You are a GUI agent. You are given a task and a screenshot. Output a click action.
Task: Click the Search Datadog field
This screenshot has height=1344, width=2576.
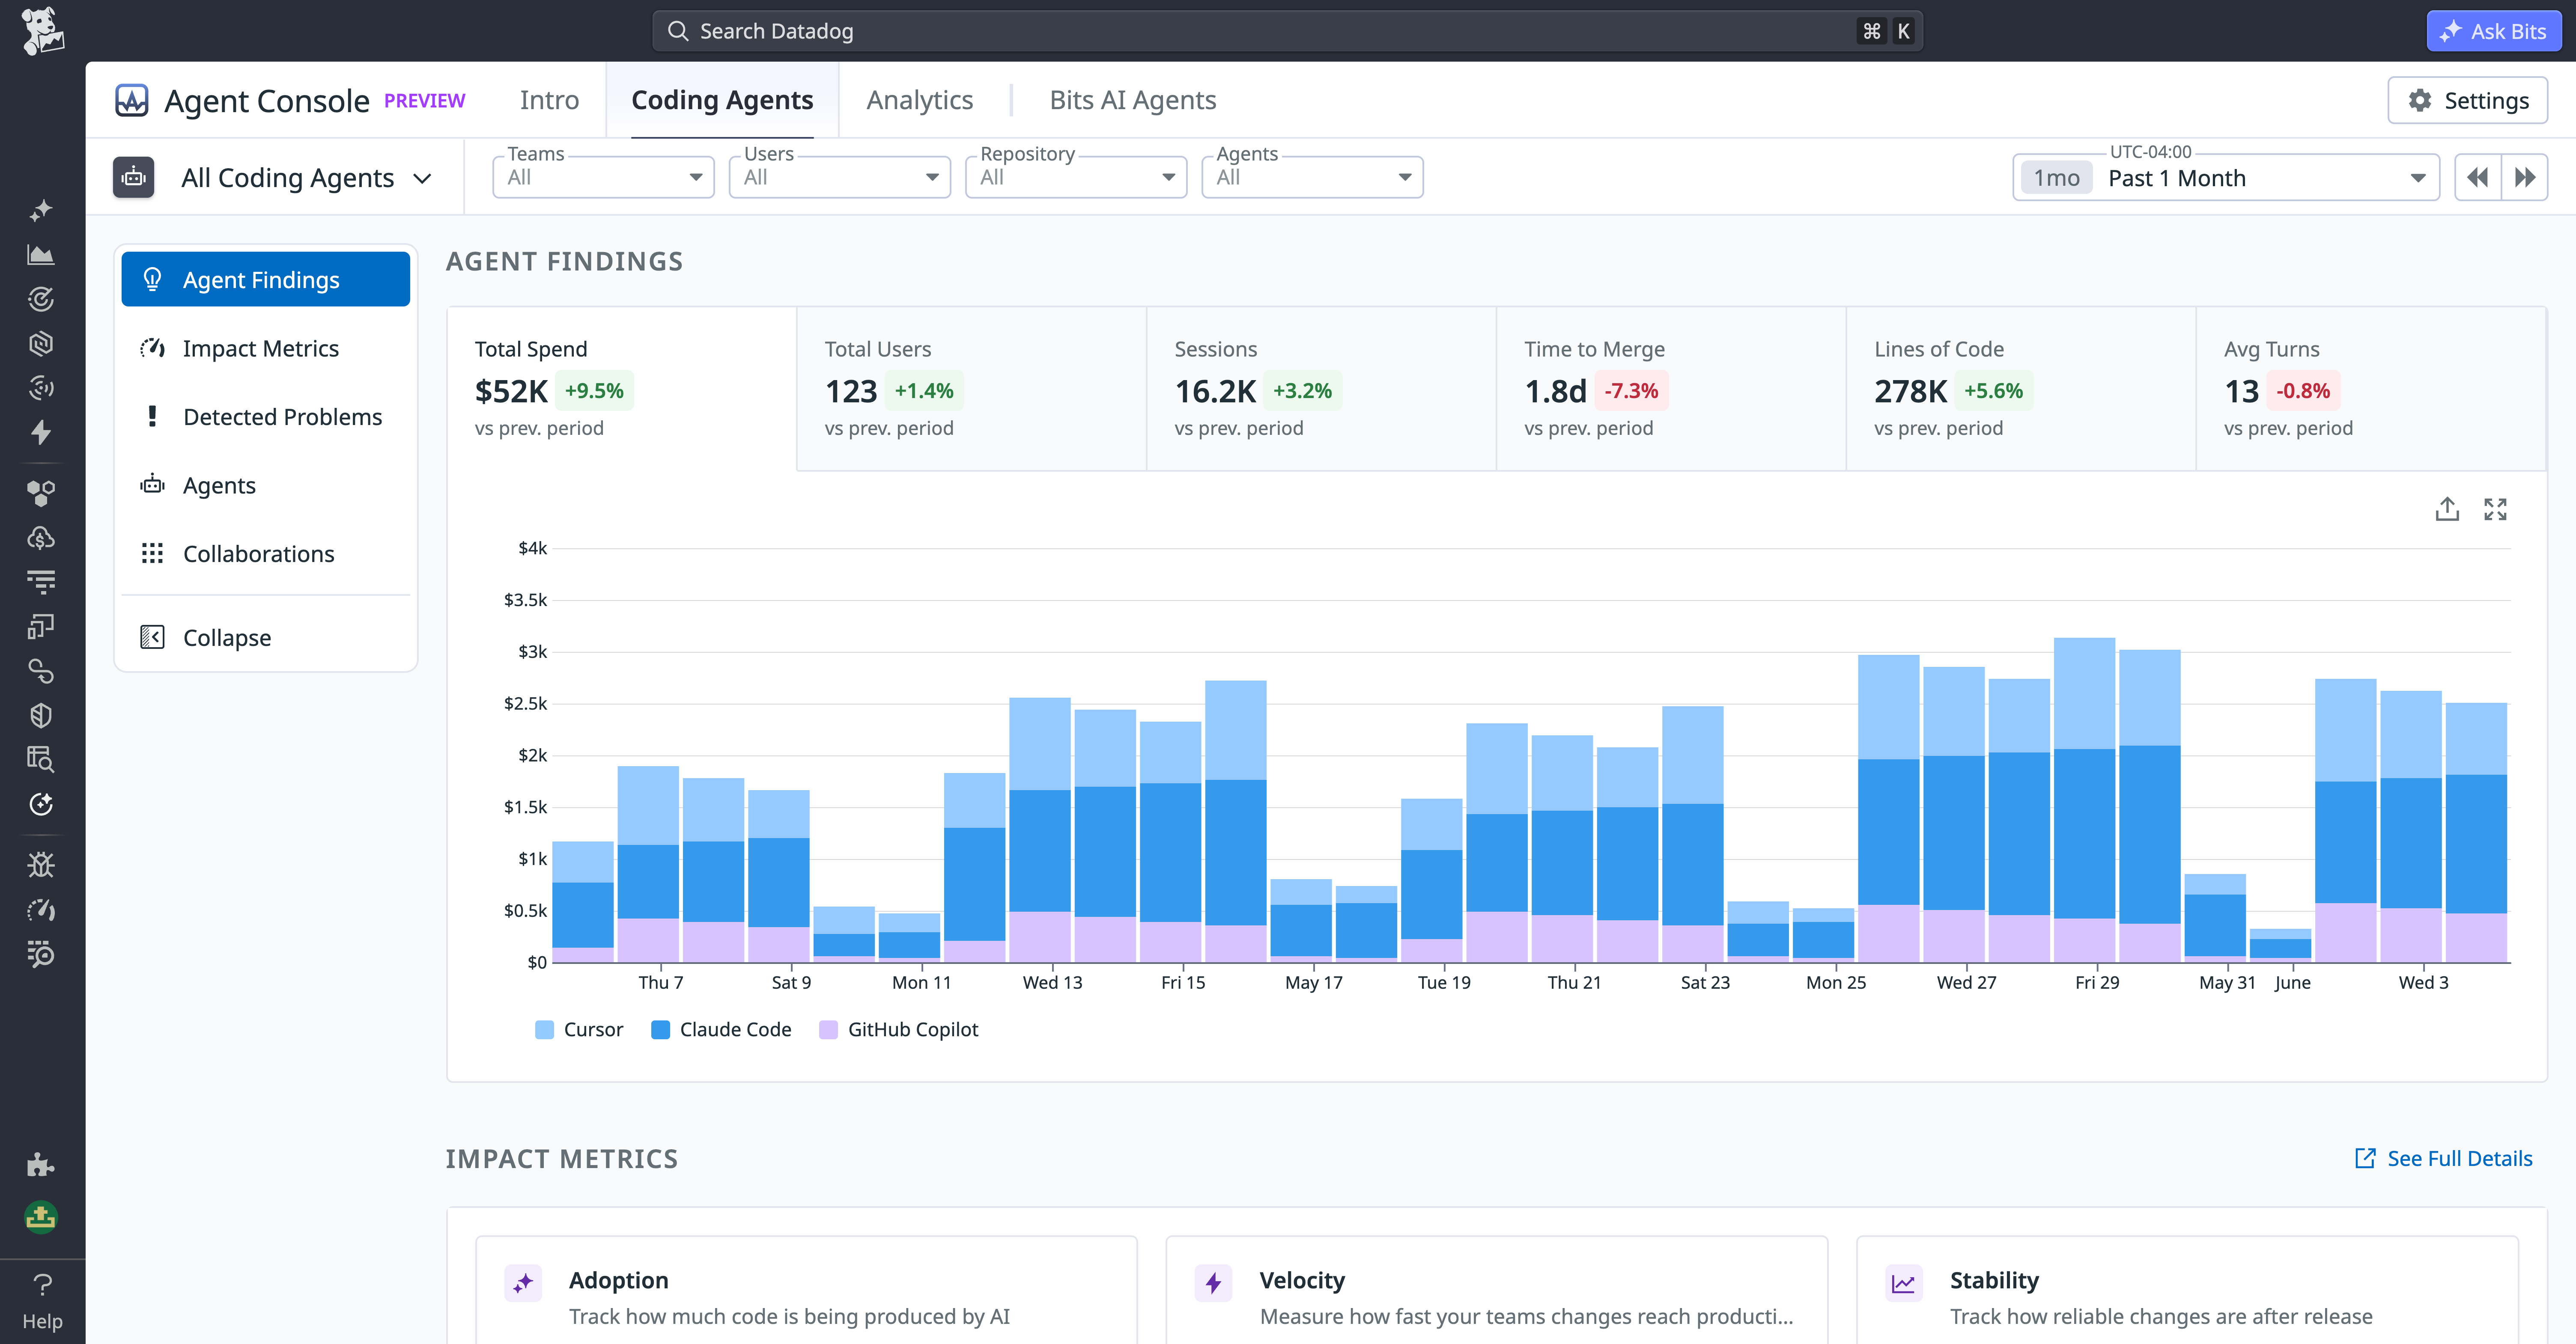point(1287,31)
